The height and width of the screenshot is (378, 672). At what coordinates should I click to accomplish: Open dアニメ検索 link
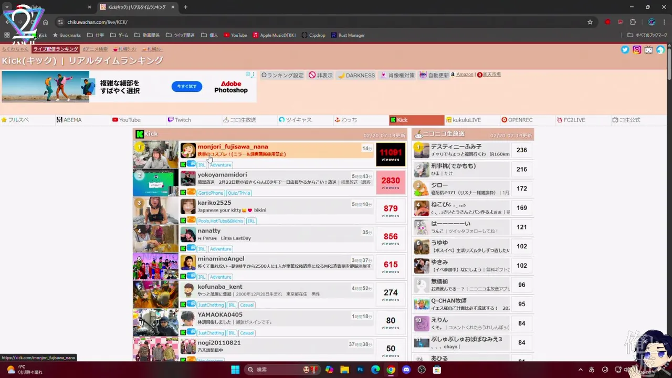(95, 49)
